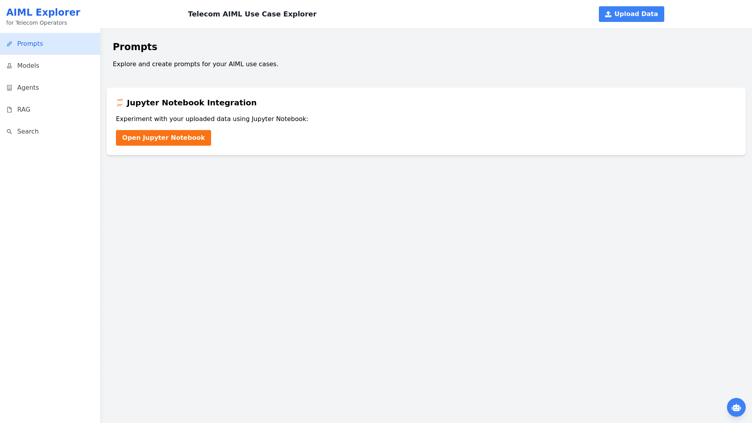Screen dimensions: 752x423
Task: Go to the RAG page label
Action: click(x=24, y=110)
